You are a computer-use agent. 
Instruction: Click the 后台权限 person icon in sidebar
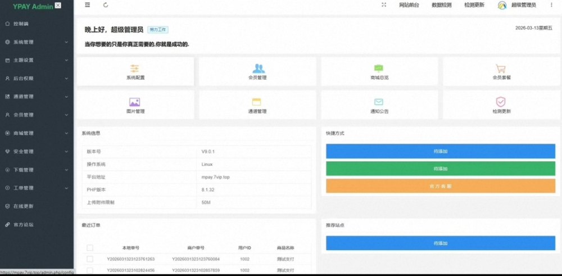click(x=7, y=79)
